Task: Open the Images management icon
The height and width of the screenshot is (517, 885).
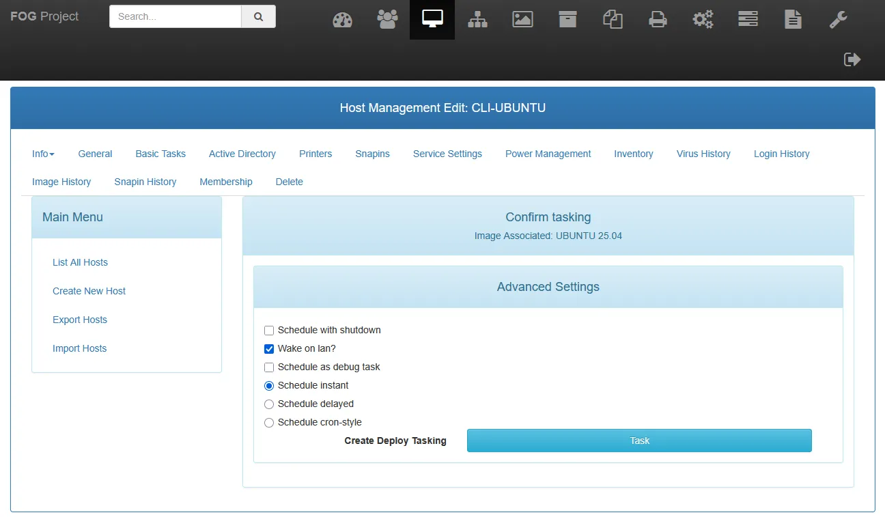Action: (522, 20)
